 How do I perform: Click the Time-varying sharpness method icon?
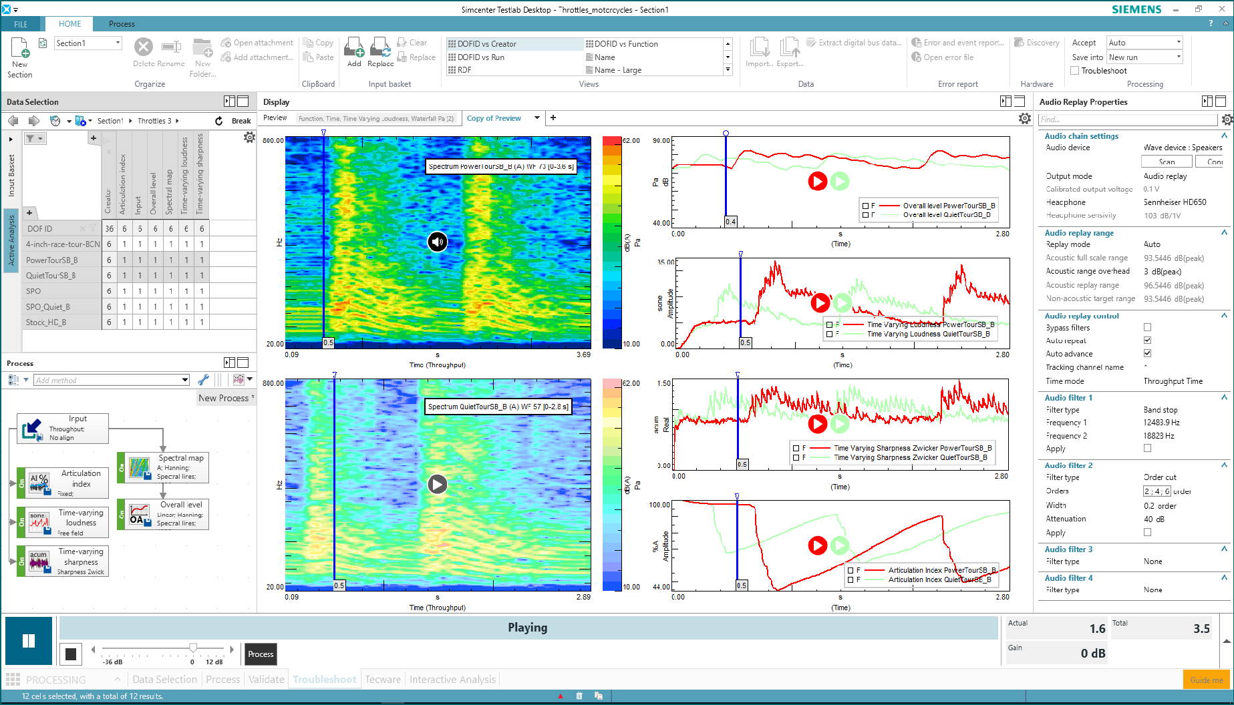pyautogui.click(x=39, y=561)
